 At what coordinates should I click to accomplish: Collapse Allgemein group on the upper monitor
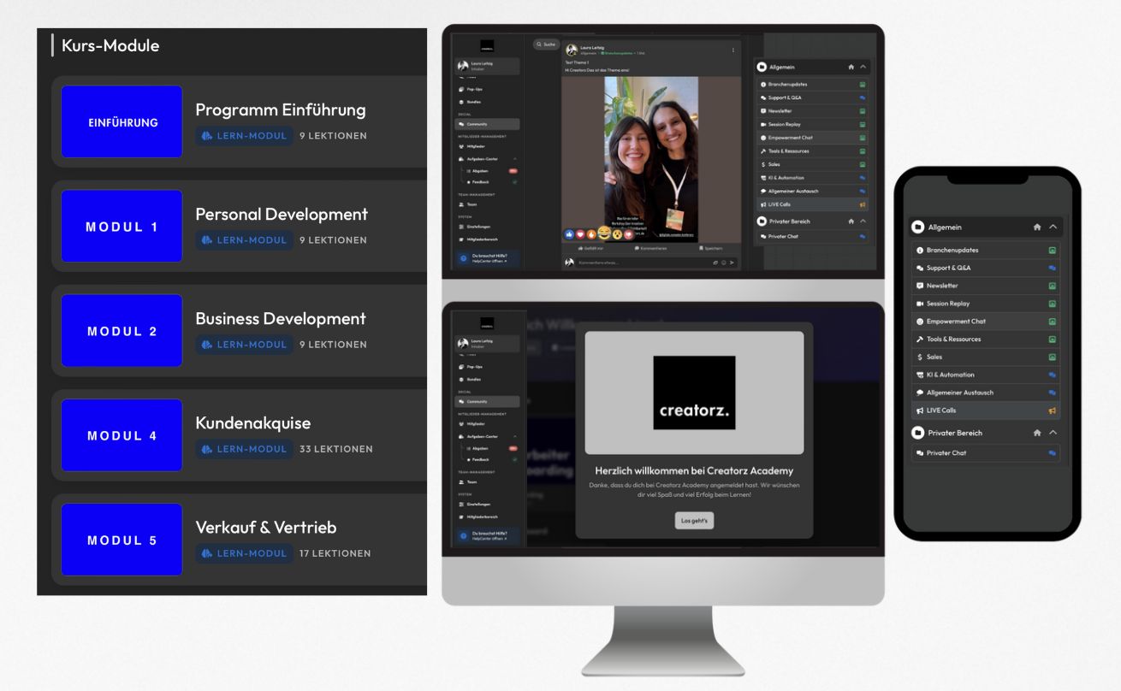863,67
